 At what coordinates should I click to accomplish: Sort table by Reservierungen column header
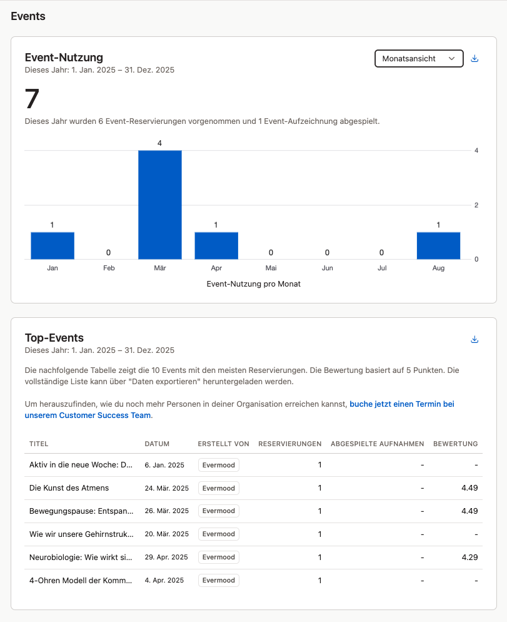click(x=289, y=444)
